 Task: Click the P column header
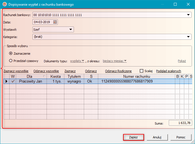(187, 76)
